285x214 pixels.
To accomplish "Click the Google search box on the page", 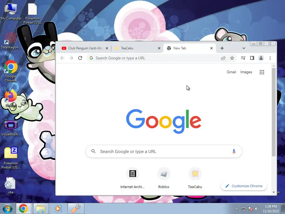I will point(164,151).
